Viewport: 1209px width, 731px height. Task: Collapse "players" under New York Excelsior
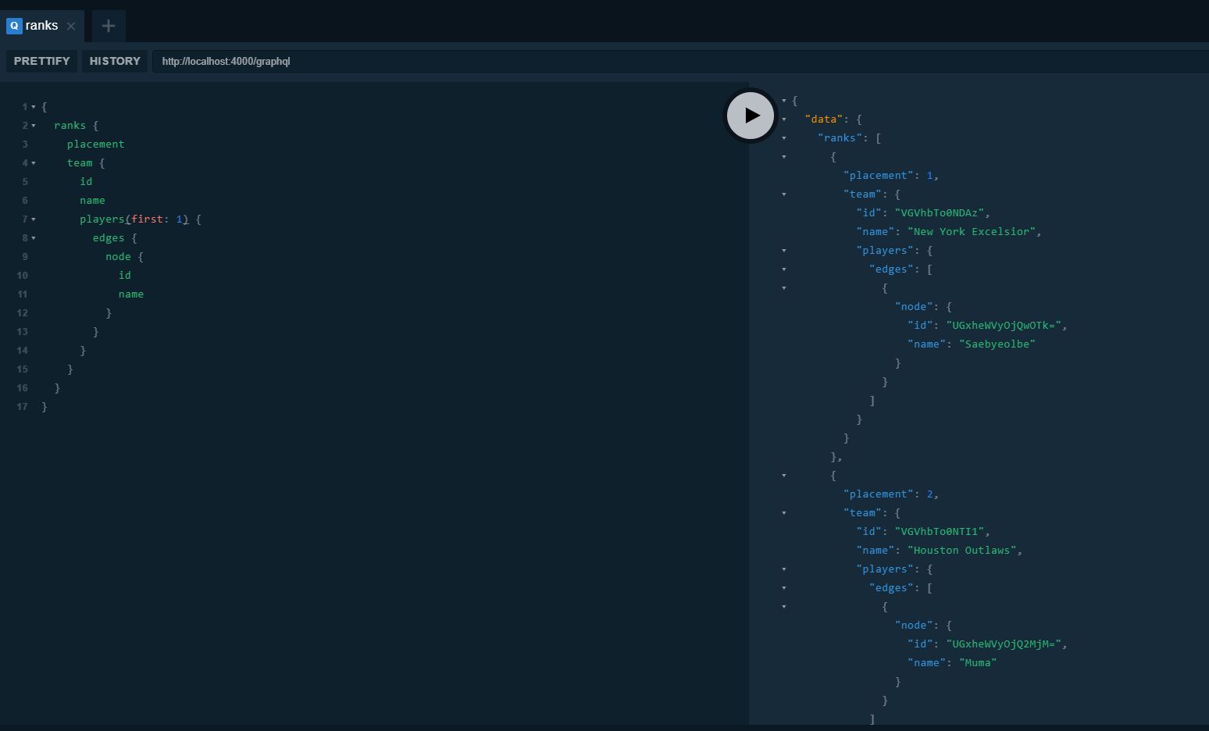pos(784,251)
